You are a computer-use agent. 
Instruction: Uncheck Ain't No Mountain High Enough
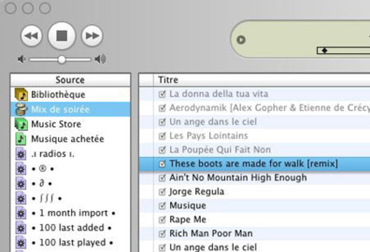tap(162, 178)
